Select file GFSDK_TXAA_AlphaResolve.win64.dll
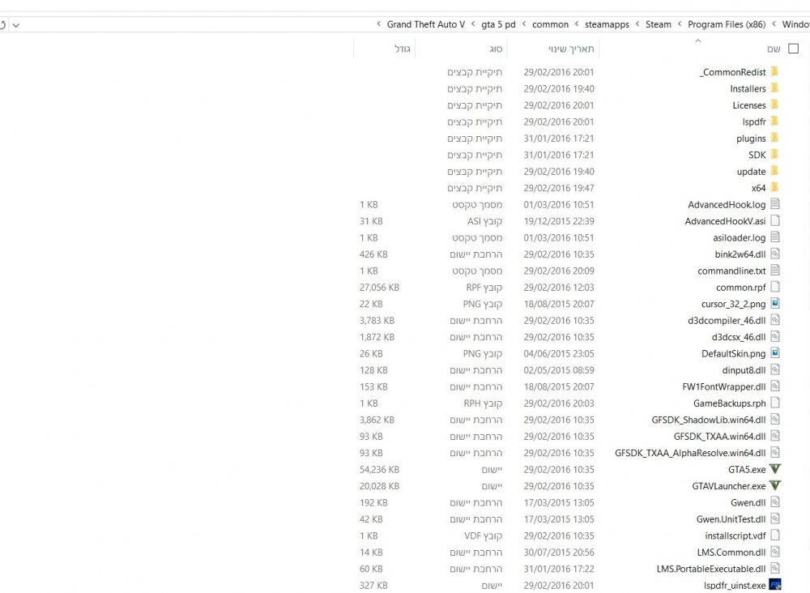The height and width of the screenshot is (593, 810). click(690, 453)
